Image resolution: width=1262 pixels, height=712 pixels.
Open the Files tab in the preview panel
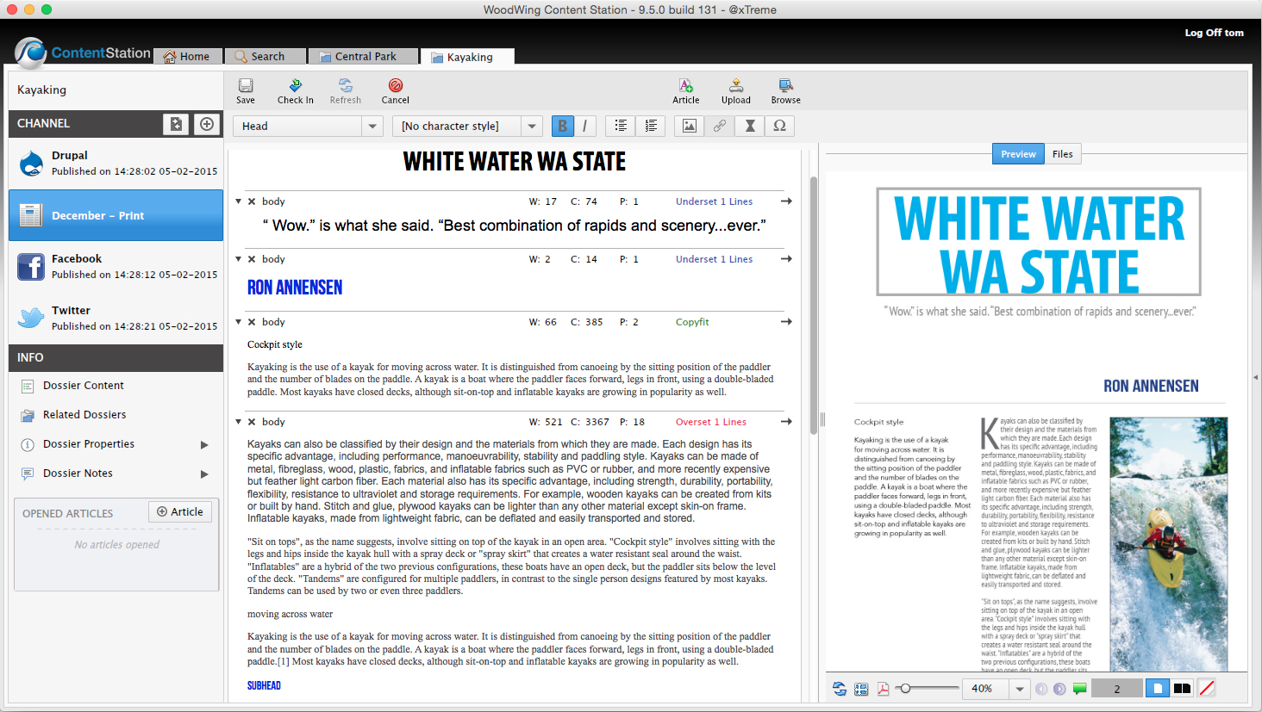click(x=1062, y=154)
